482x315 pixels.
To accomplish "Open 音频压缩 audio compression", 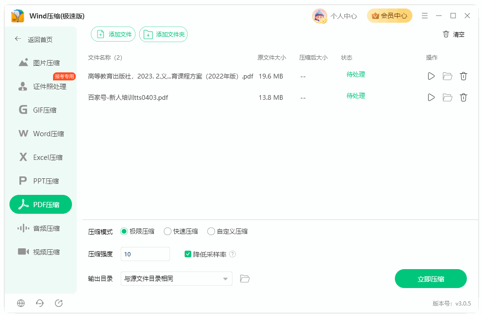I will pyautogui.click(x=41, y=228).
